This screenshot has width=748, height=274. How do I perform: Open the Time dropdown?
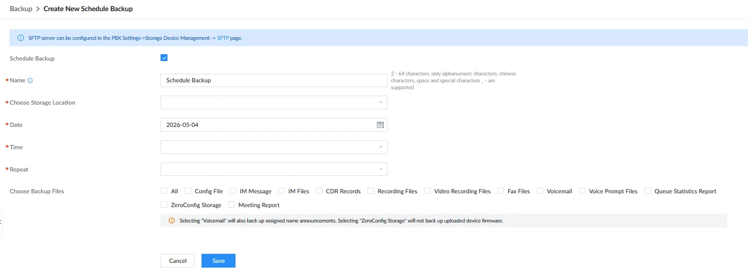[274, 147]
